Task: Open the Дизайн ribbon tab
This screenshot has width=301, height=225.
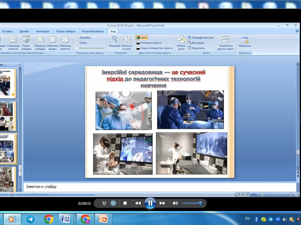Action: 24,31
